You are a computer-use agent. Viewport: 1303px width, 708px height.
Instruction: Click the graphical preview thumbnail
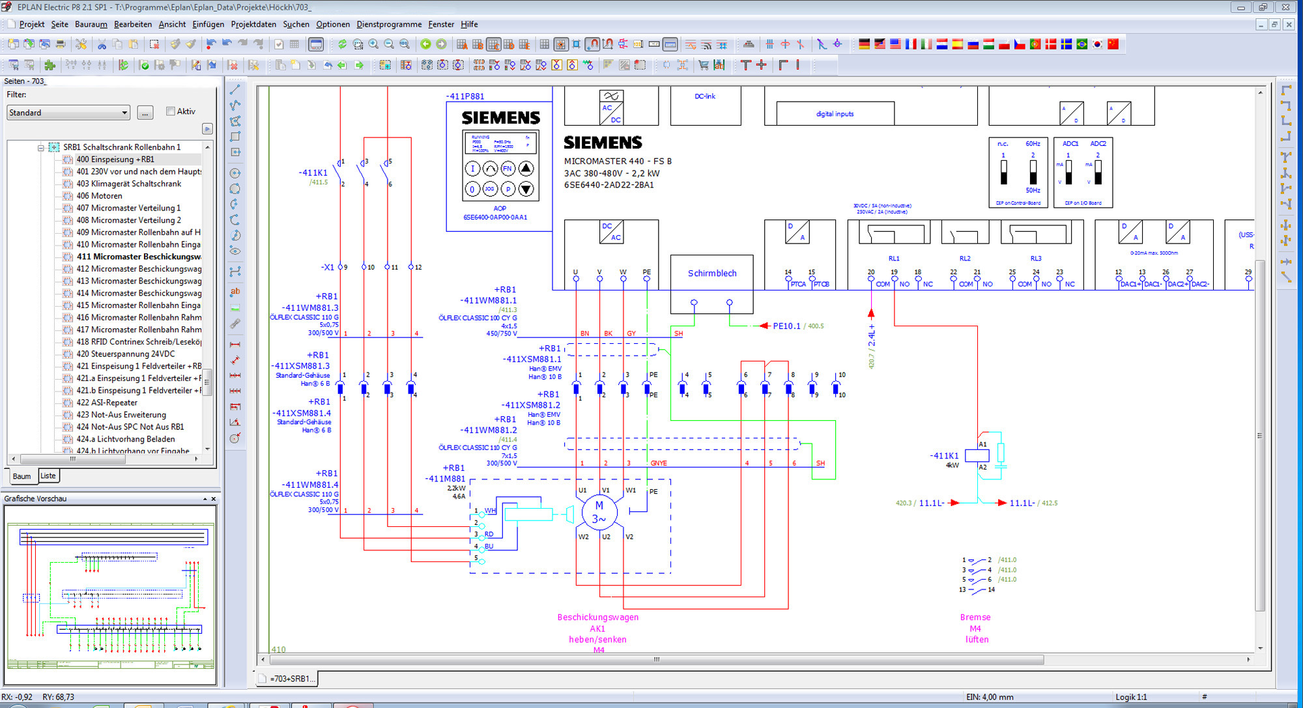pyautogui.click(x=111, y=594)
